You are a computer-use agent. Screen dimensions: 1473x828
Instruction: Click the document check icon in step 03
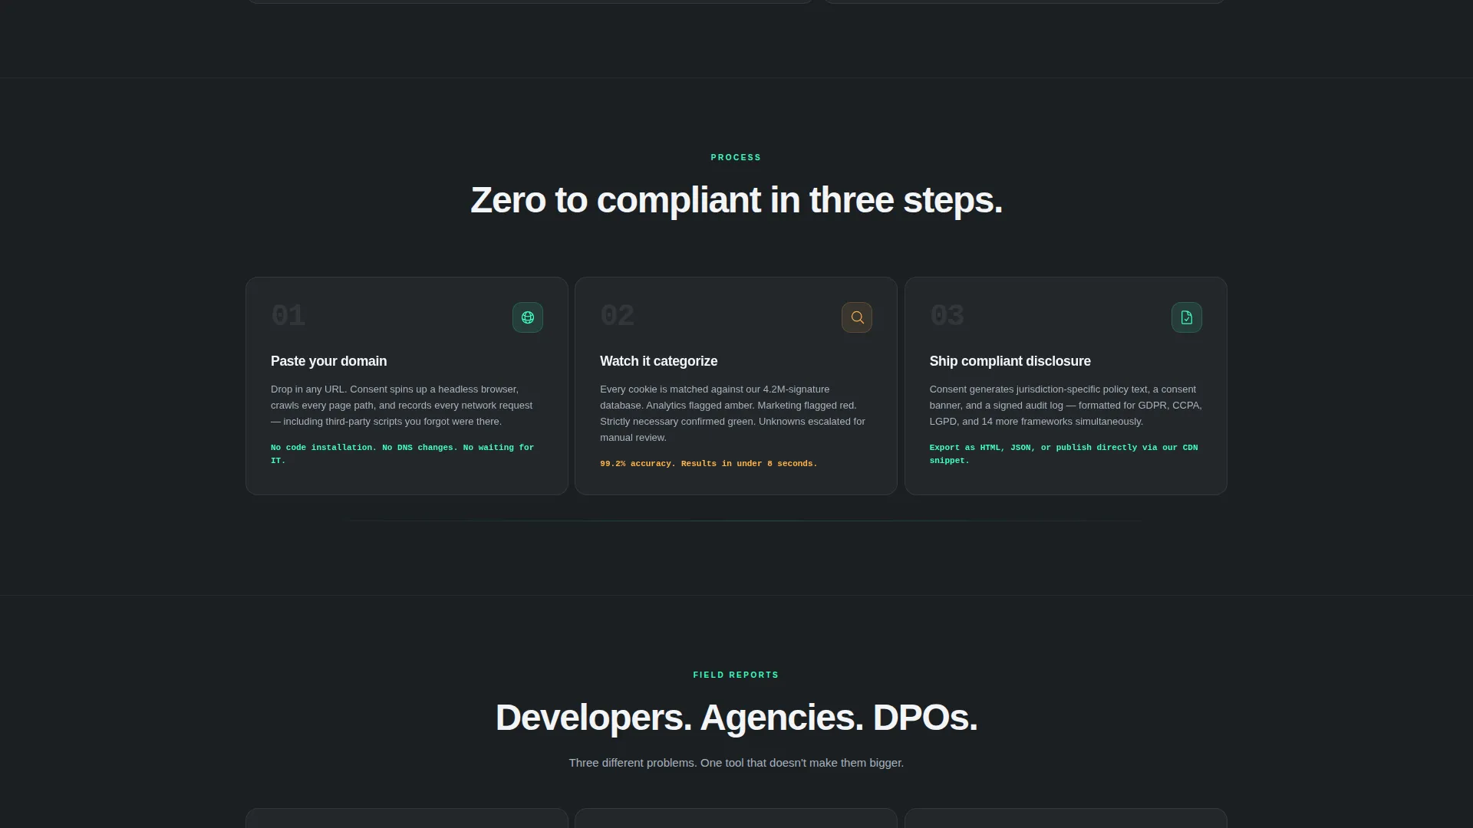(1187, 317)
